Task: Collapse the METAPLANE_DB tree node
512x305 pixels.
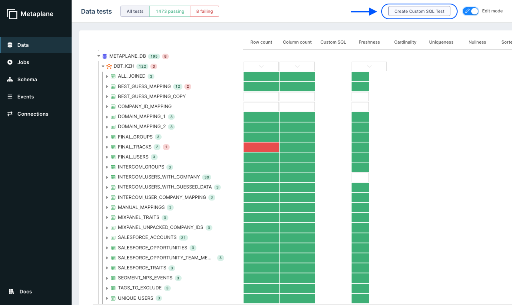Action: click(99, 56)
